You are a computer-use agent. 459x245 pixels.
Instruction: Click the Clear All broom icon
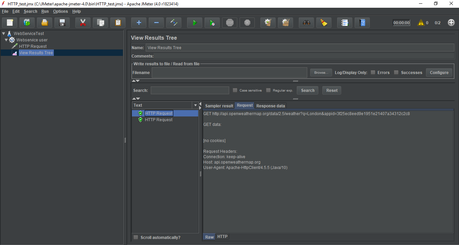pos(285,23)
